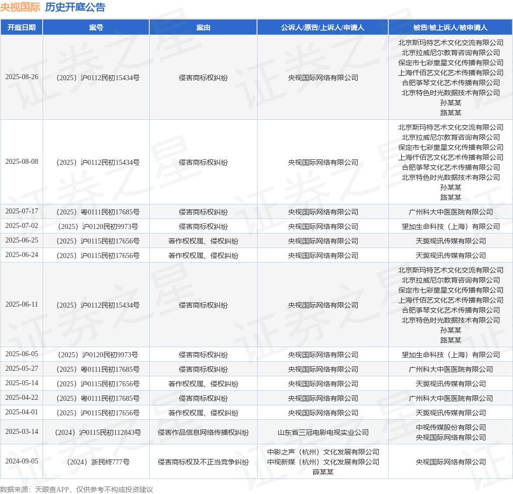This screenshot has width=513, height=494.
Task: Click defendant 保定市七彩童星文化传播有限公司 in the 2025-06-11 row
Action: pos(450,290)
